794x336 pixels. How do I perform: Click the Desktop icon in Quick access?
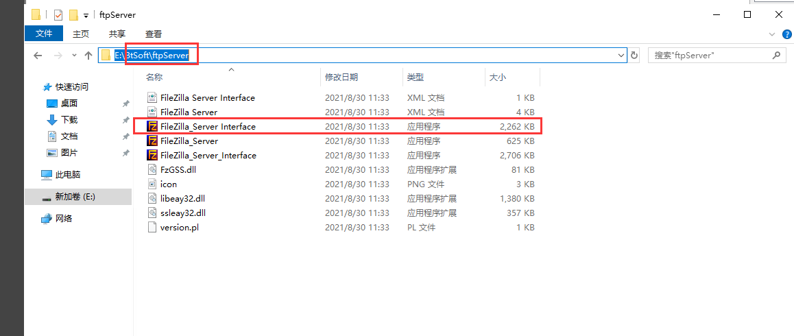pyautogui.click(x=52, y=104)
